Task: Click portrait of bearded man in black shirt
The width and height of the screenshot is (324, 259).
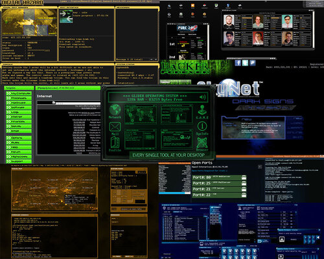Action: [229, 22]
